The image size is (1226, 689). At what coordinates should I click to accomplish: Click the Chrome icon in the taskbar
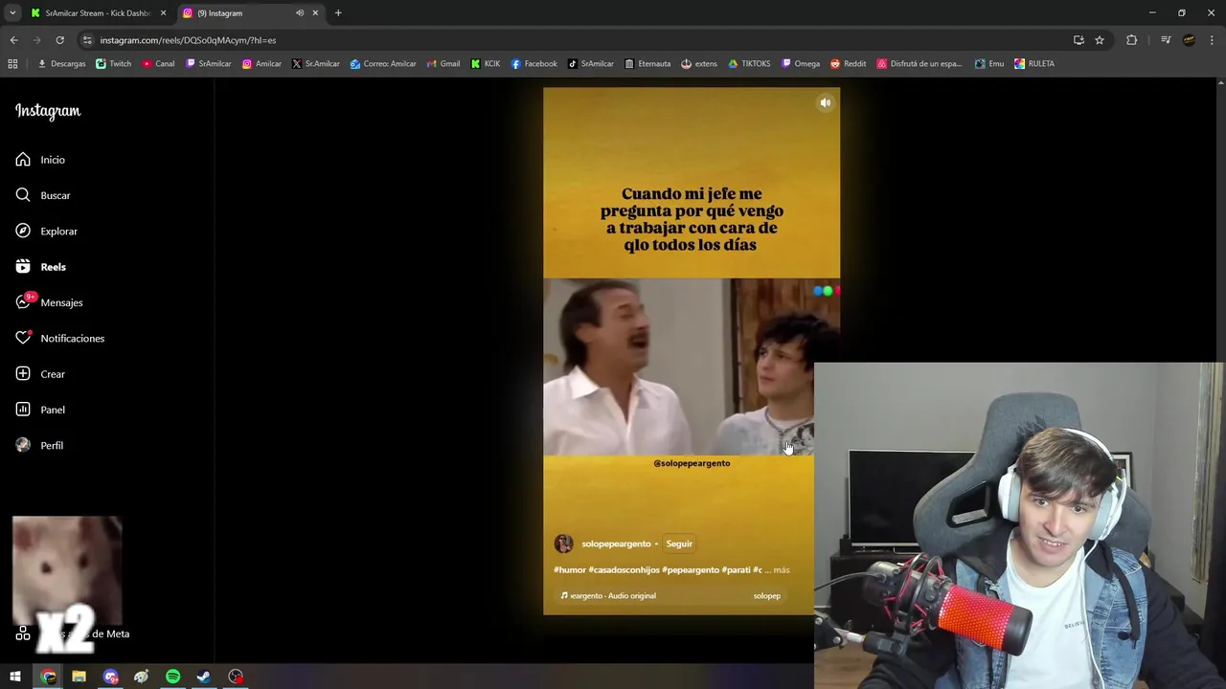coord(48,677)
